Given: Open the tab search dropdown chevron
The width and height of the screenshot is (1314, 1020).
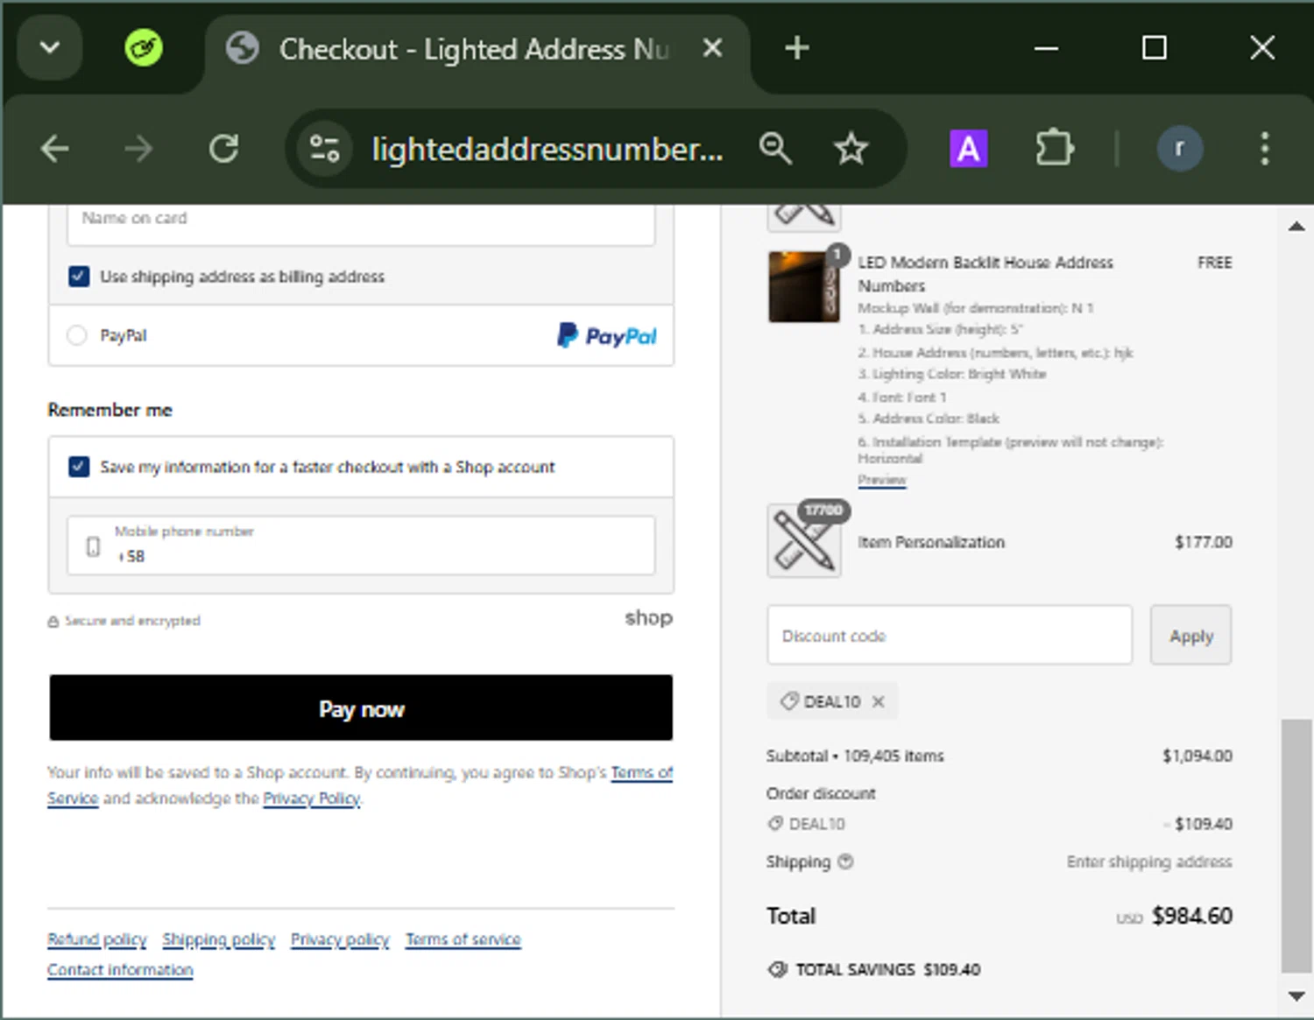Looking at the screenshot, I should tap(50, 47).
